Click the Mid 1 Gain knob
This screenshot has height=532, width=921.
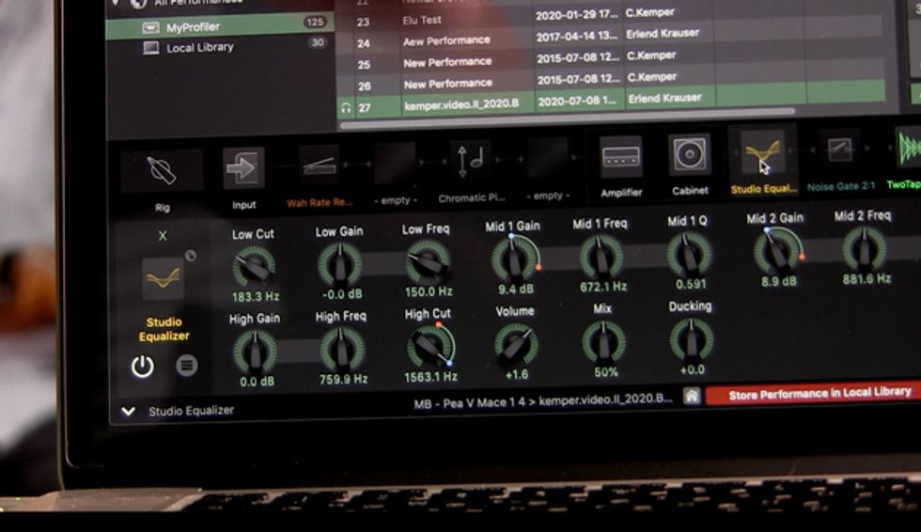click(513, 257)
